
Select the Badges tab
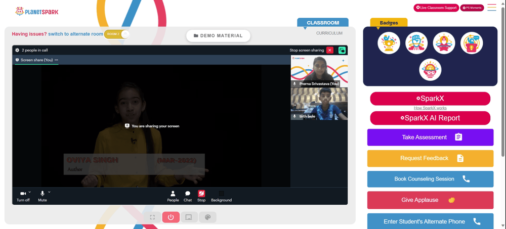[x=389, y=23]
